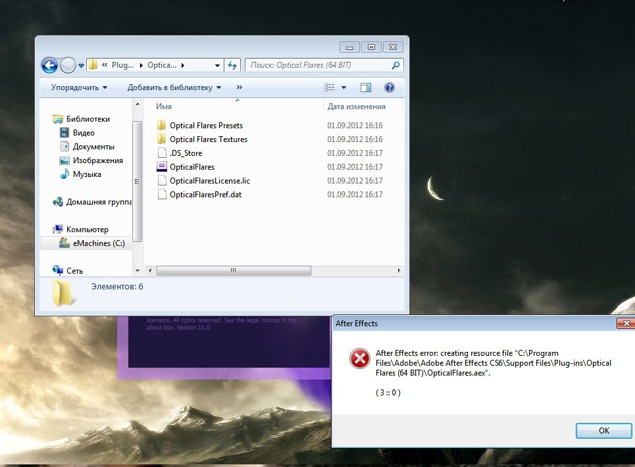Click the folder icon in address bar
The width and height of the screenshot is (635, 467).
(93, 64)
